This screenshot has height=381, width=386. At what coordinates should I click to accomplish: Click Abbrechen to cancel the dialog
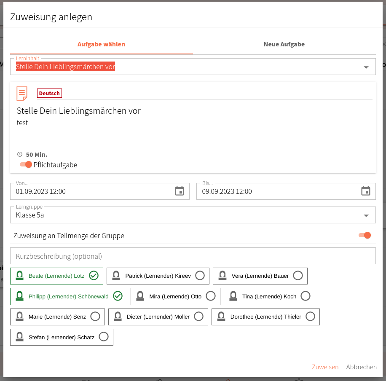click(361, 367)
